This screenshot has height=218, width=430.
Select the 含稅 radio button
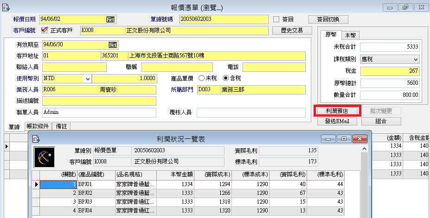pos(226,78)
